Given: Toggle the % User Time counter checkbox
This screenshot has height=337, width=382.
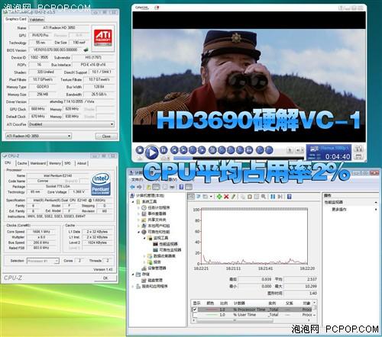Looking at the screenshot, I should click(x=195, y=315).
